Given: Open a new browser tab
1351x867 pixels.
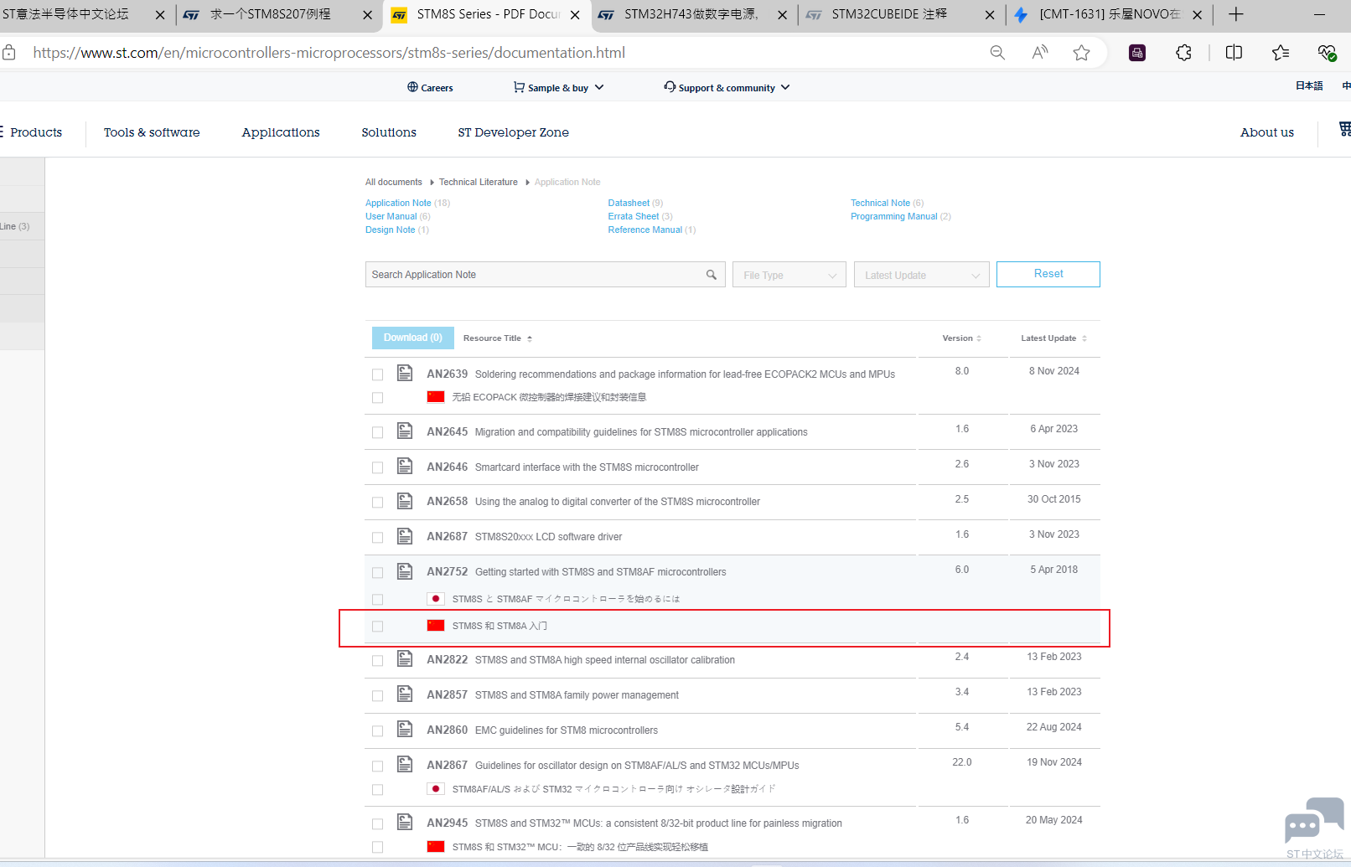Looking at the screenshot, I should click(x=1236, y=14).
